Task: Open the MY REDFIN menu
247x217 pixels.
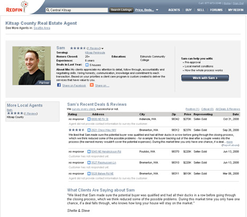Action: point(236,10)
